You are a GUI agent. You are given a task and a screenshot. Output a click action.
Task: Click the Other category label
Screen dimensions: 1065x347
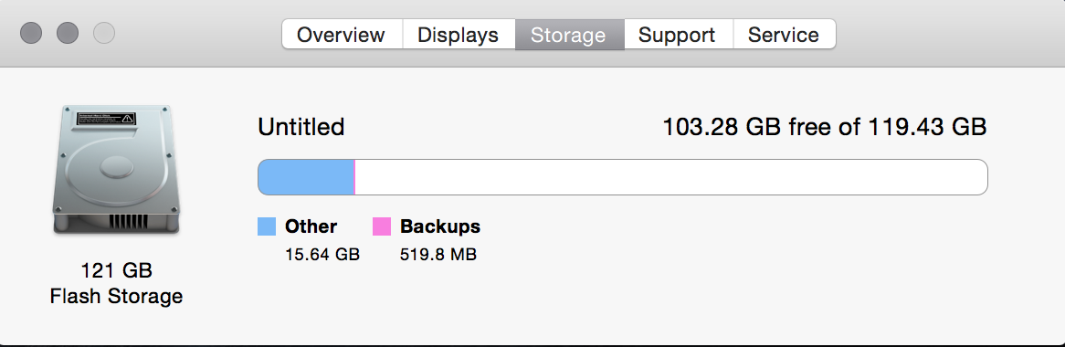click(311, 226)
